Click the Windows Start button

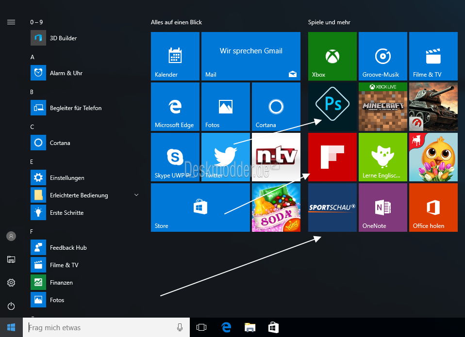pos(11,327)
